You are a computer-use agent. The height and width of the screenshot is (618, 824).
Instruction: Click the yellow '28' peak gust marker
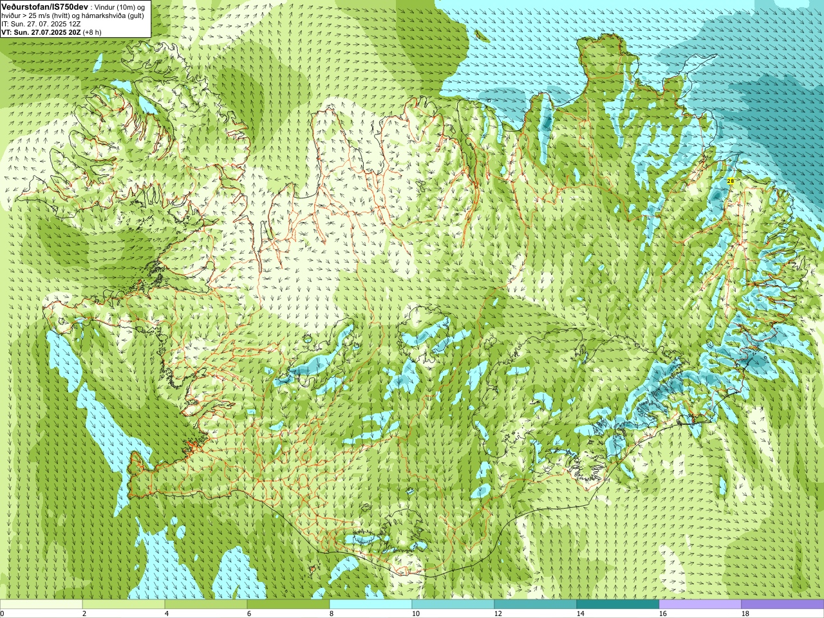coord(730,182)
